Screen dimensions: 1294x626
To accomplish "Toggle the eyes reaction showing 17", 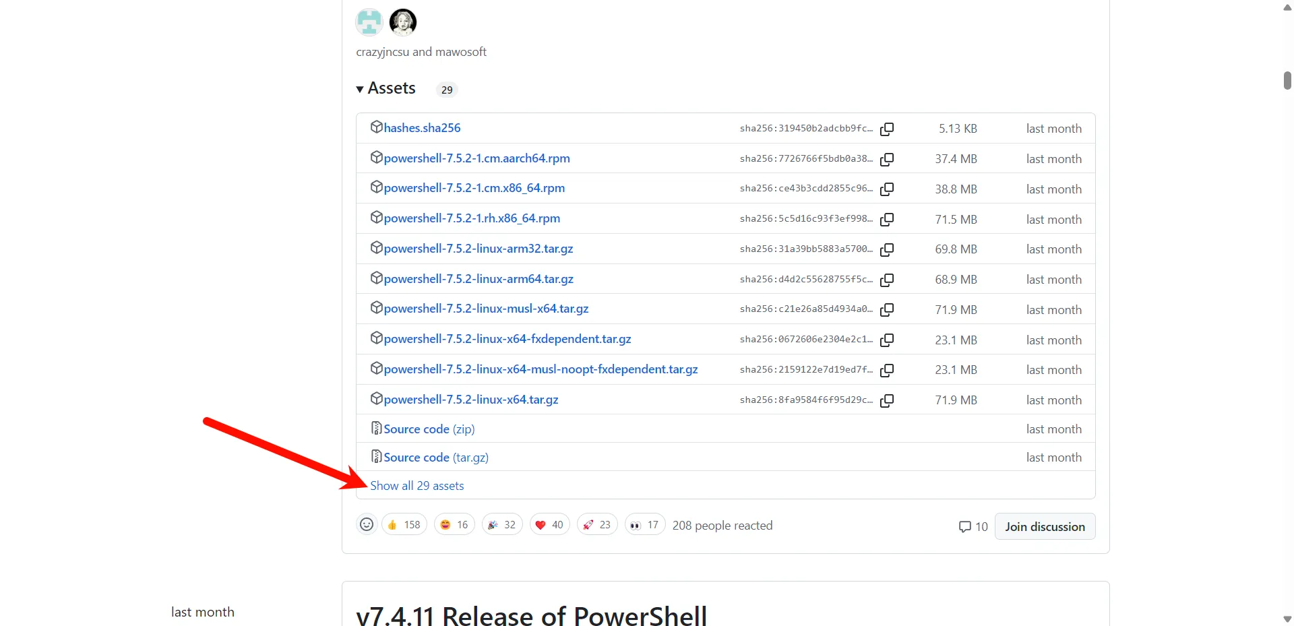I will pyautogui.click(x=645, y=524).
